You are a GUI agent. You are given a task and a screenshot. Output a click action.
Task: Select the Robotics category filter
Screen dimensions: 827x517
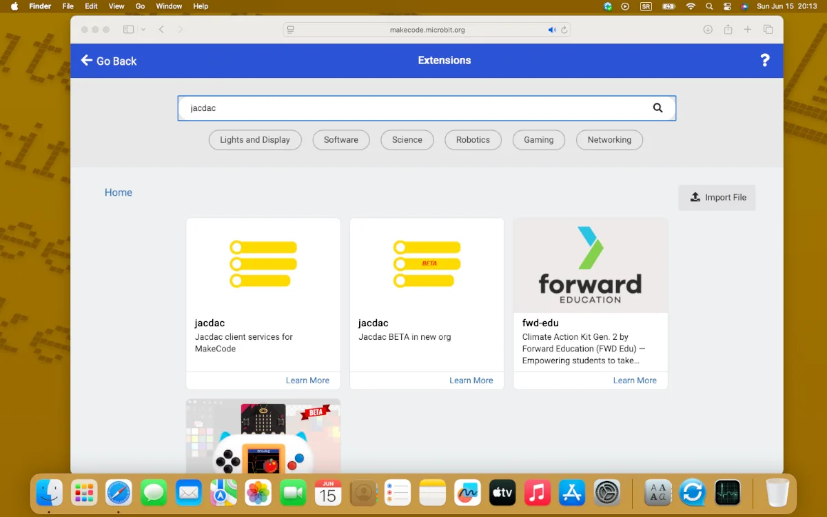click(473, 140)
